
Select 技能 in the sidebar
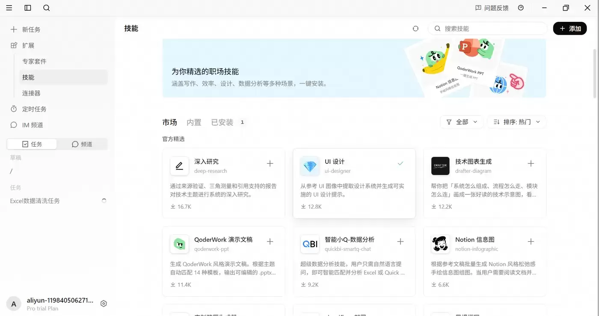click(x=63, y=77)
